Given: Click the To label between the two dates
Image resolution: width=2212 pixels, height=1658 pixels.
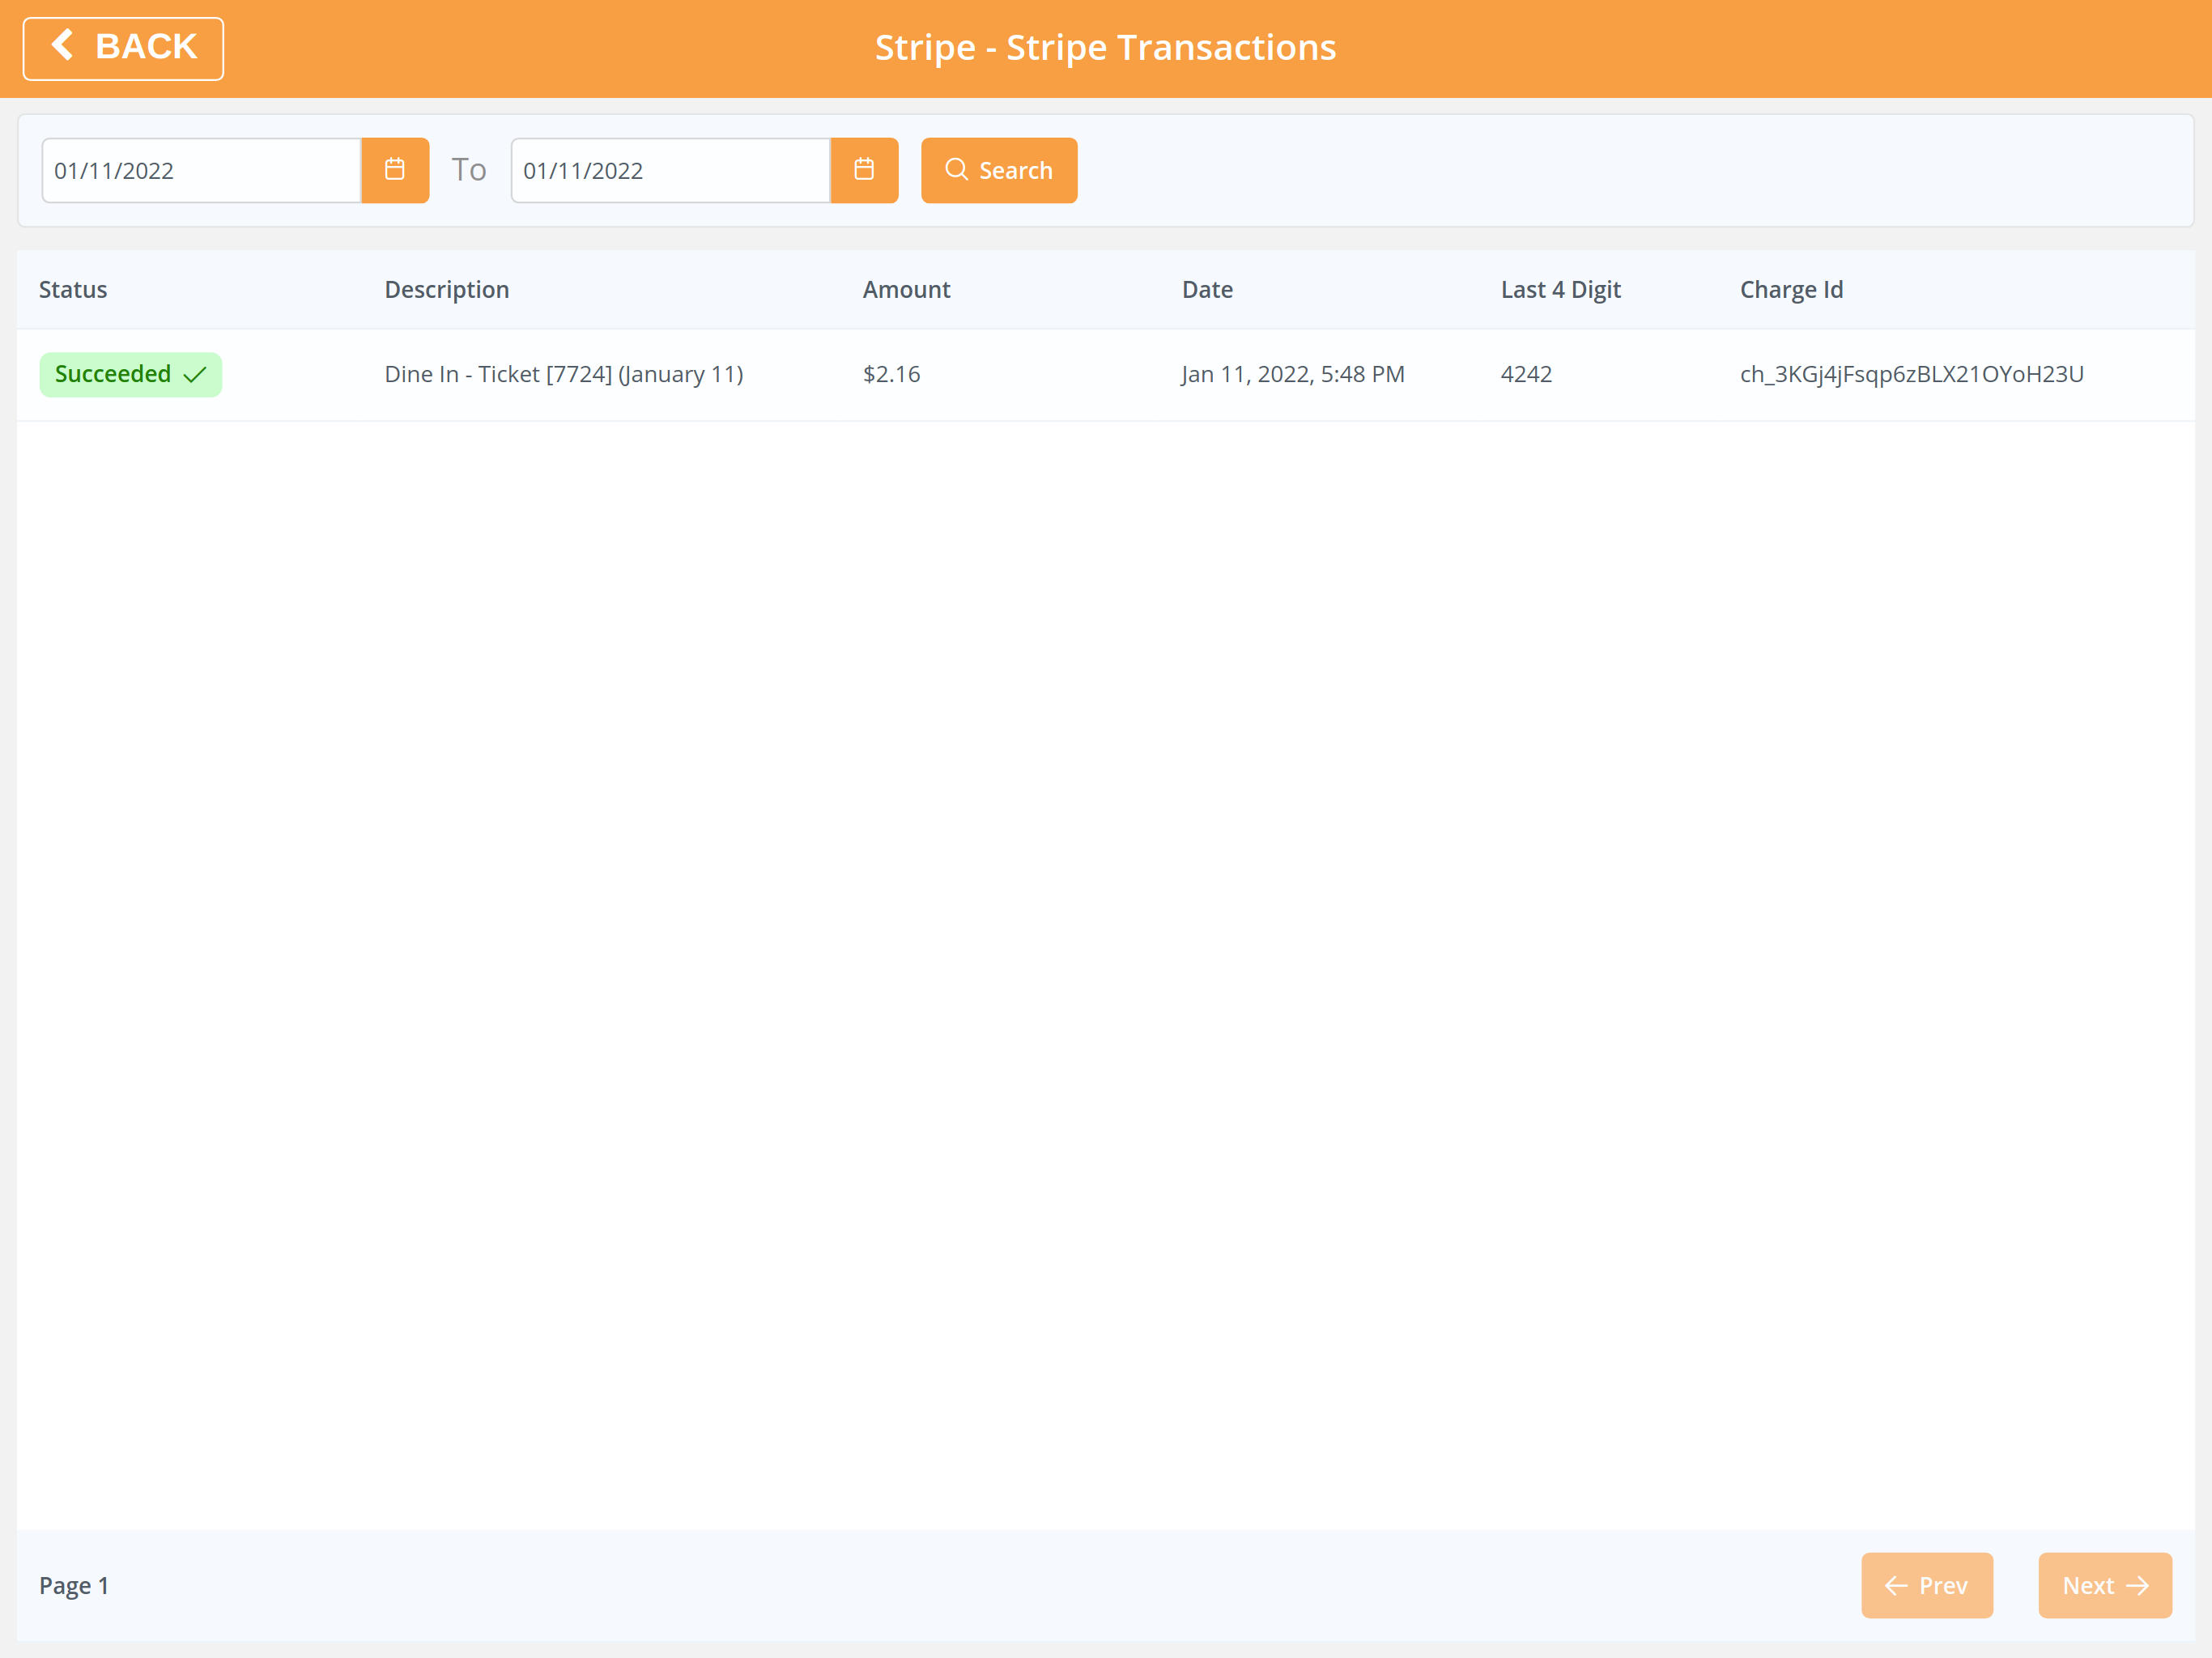Looking at the screenshot, I should pos(469,170).
